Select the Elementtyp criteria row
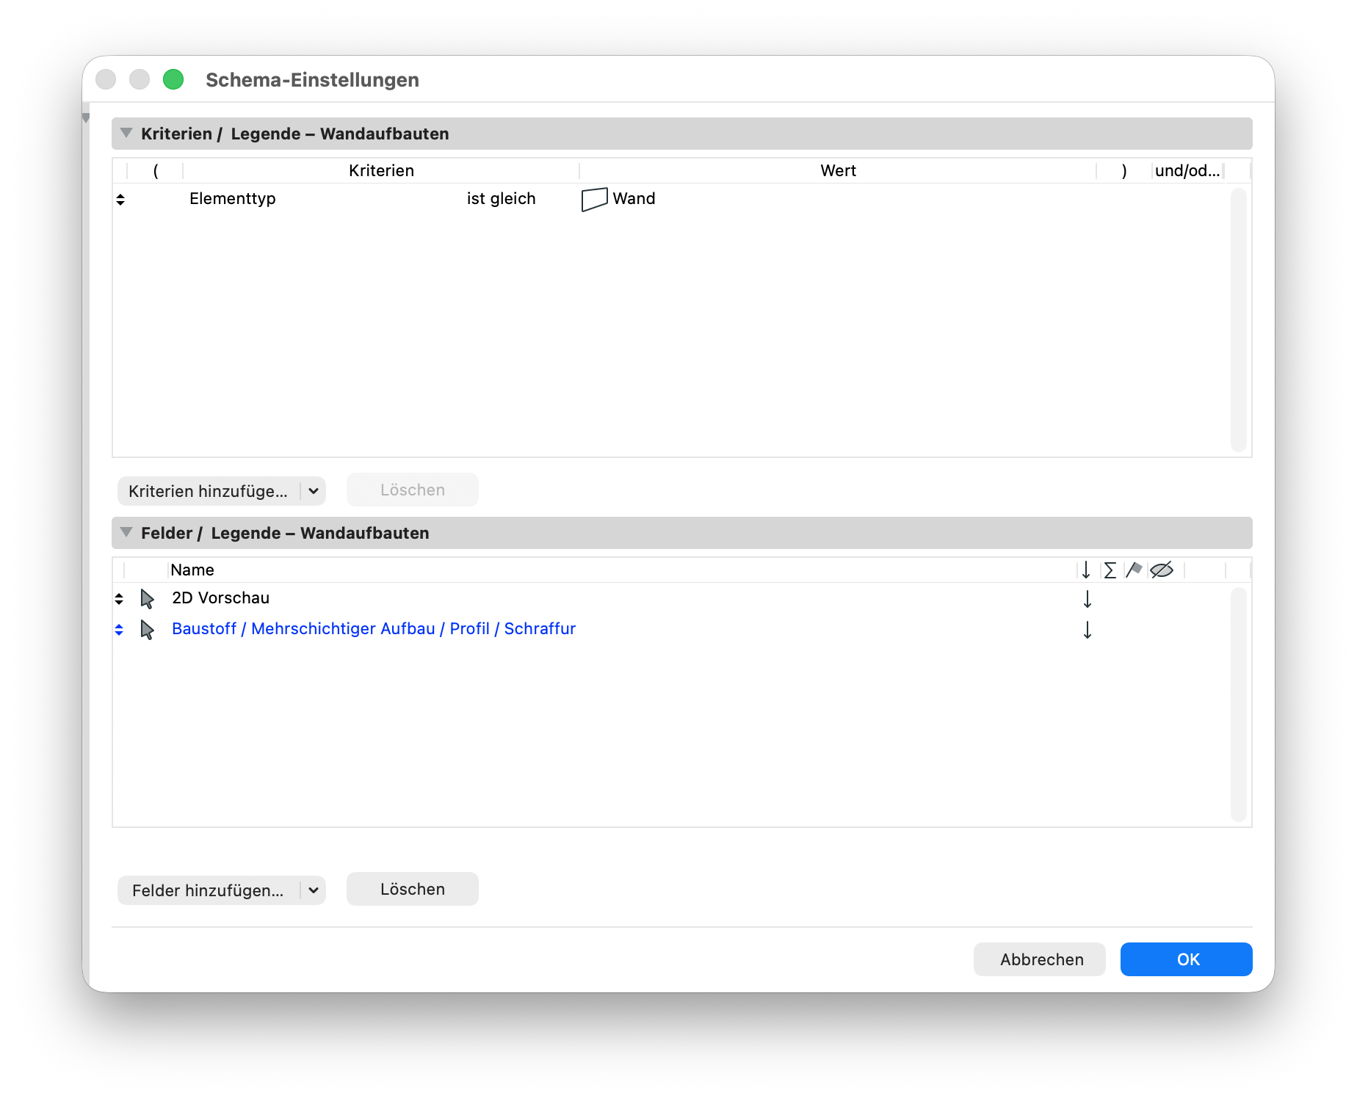The height and width of the screenshot is (1101, 1357). pos(672,199)
